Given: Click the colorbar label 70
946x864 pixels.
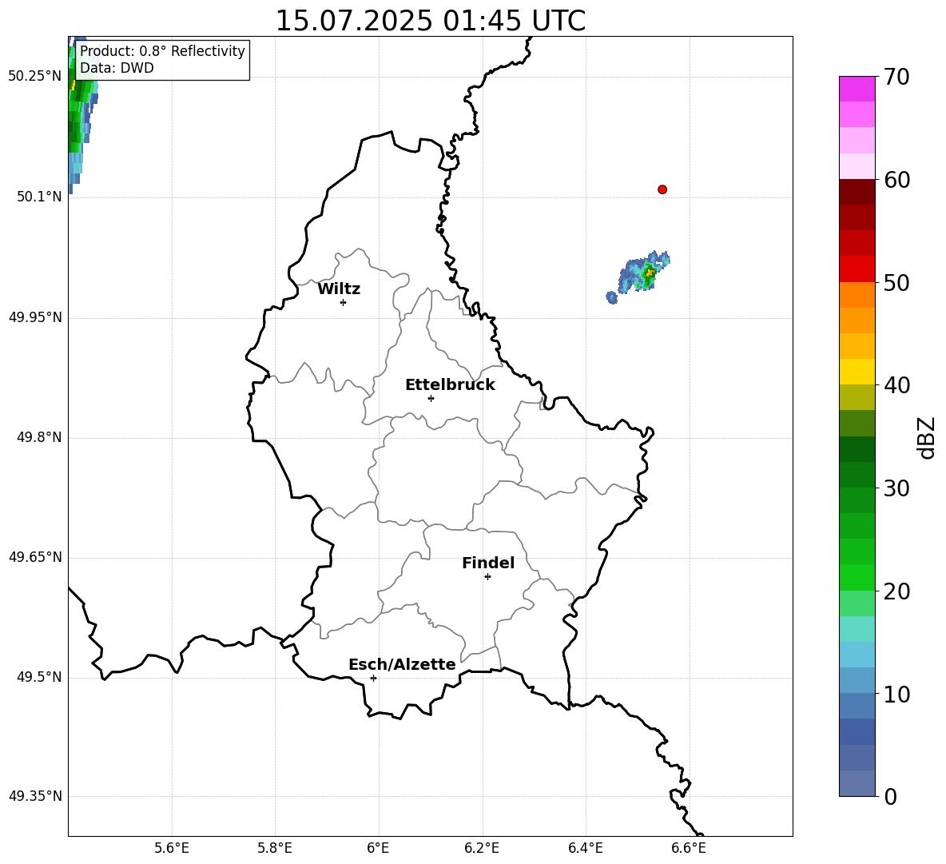Looking at the screenshot, I should 897,78.
